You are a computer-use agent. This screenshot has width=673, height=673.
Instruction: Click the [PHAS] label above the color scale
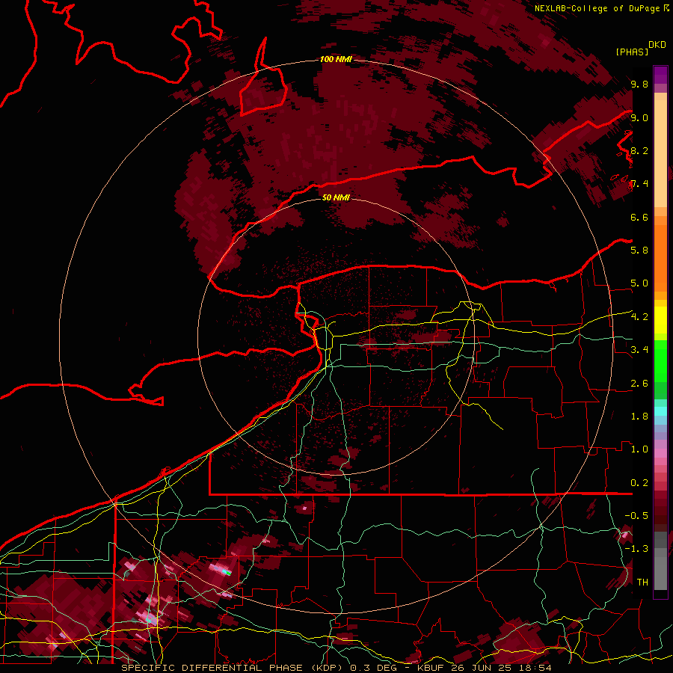(632, 52)
